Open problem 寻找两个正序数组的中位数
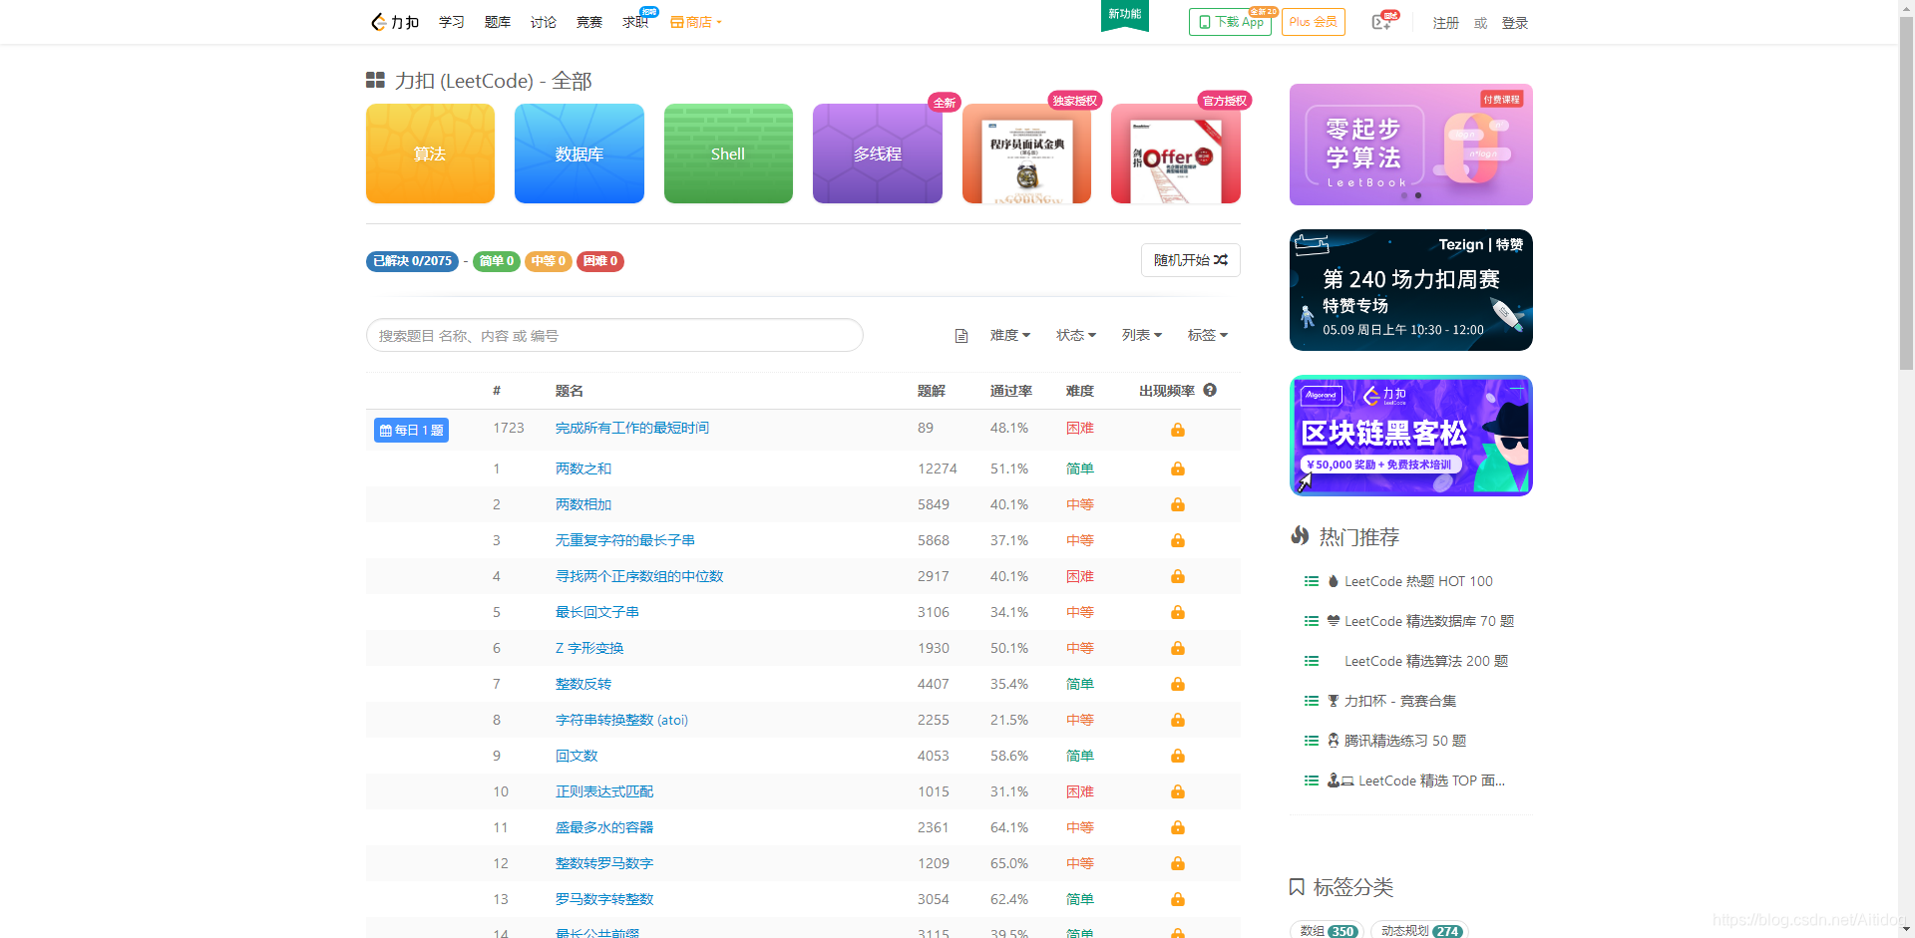Screen dimensions: 1915x938 (x=639, y=576)
